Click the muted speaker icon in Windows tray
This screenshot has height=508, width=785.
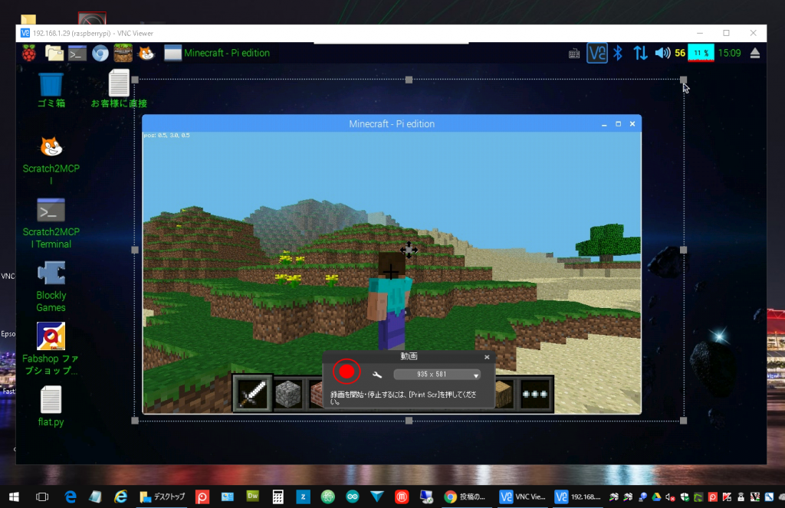[670, 497]
